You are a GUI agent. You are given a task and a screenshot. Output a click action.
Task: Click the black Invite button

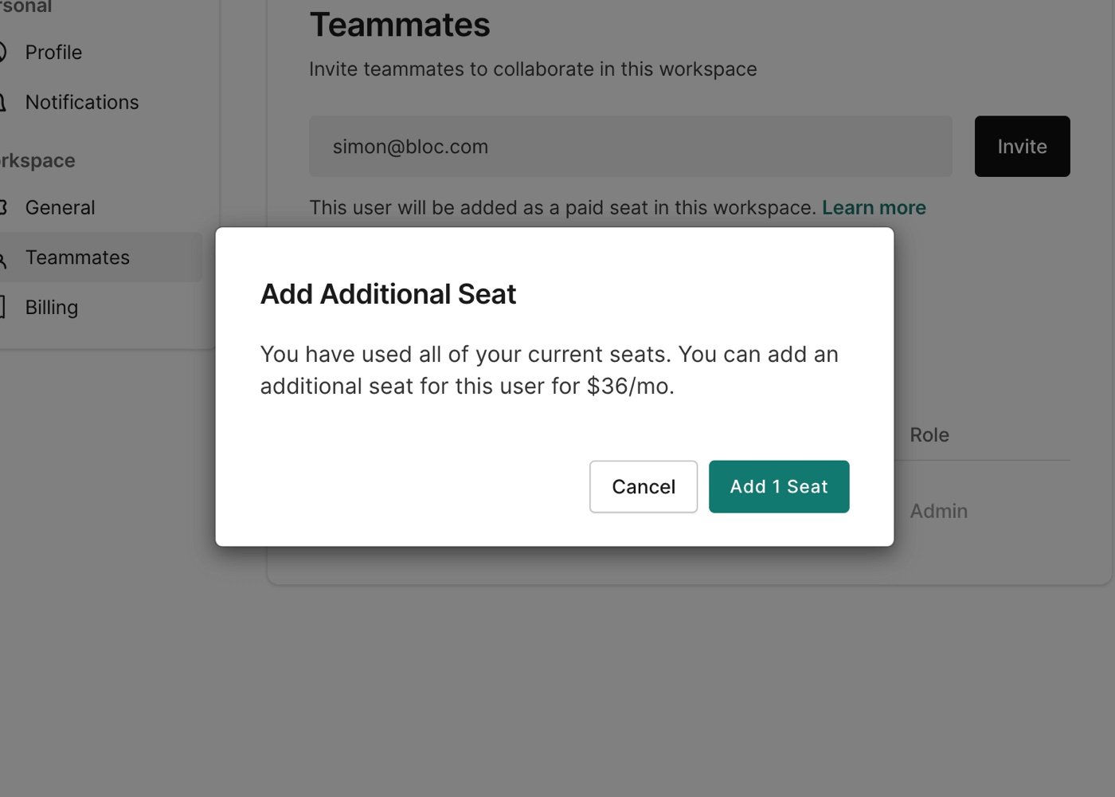pyautogui.click(x=1022, y=147)
